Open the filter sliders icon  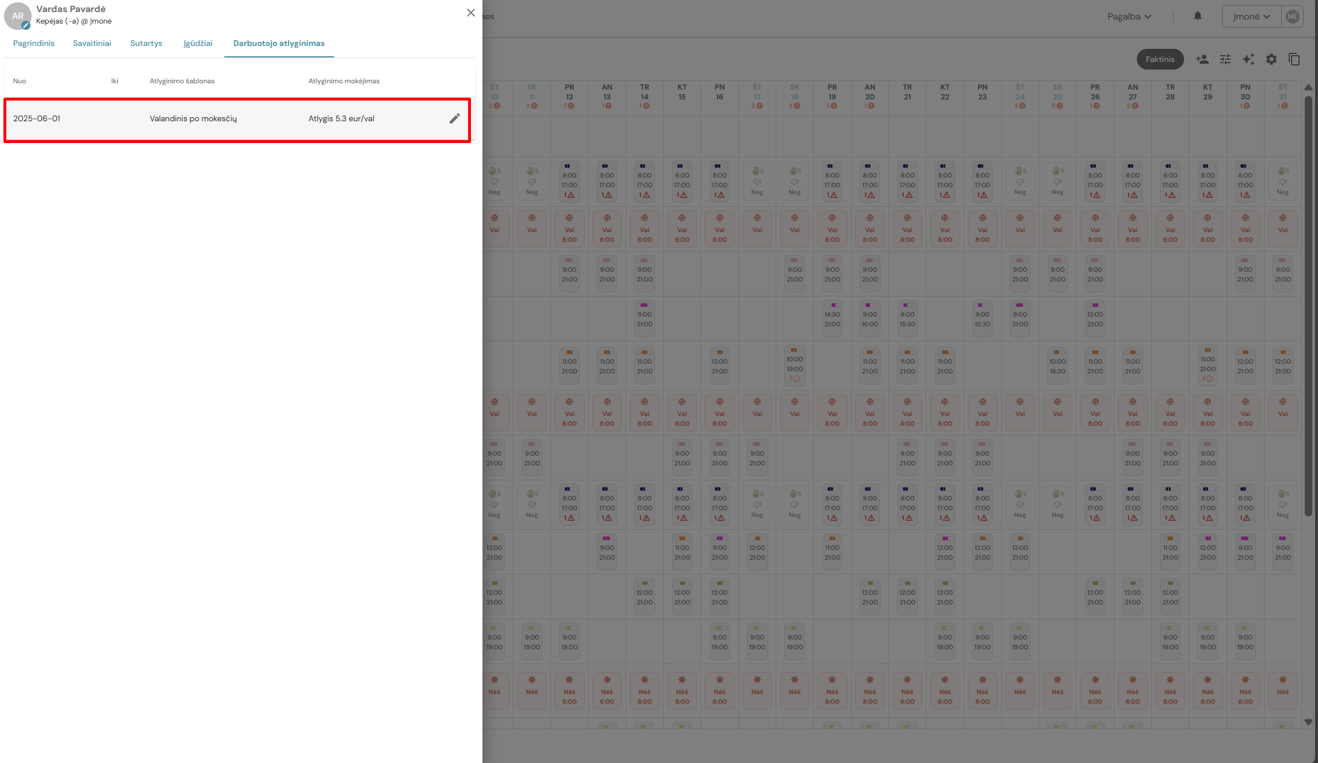click(x=1225, y=59)
